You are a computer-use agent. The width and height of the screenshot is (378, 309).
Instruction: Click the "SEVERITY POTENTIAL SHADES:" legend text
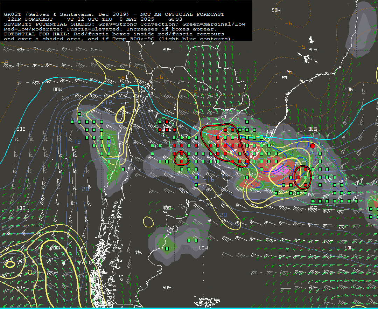tap(49, 24)
